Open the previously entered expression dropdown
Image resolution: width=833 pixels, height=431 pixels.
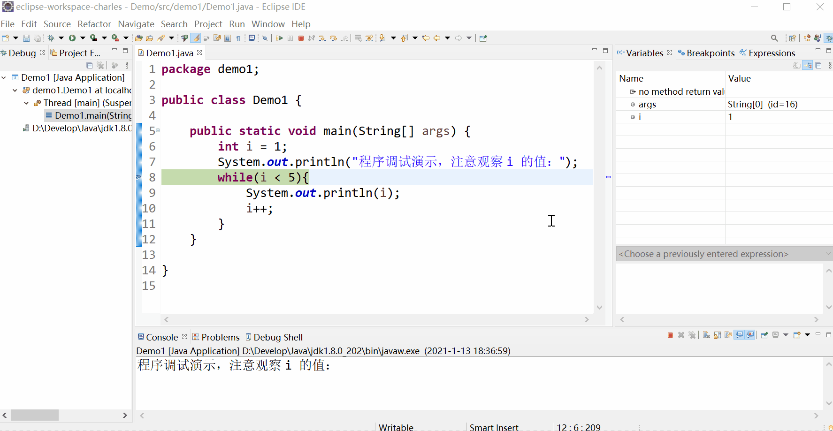828,254
